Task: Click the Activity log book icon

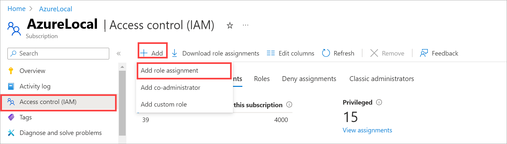Action: coord(11,86)
